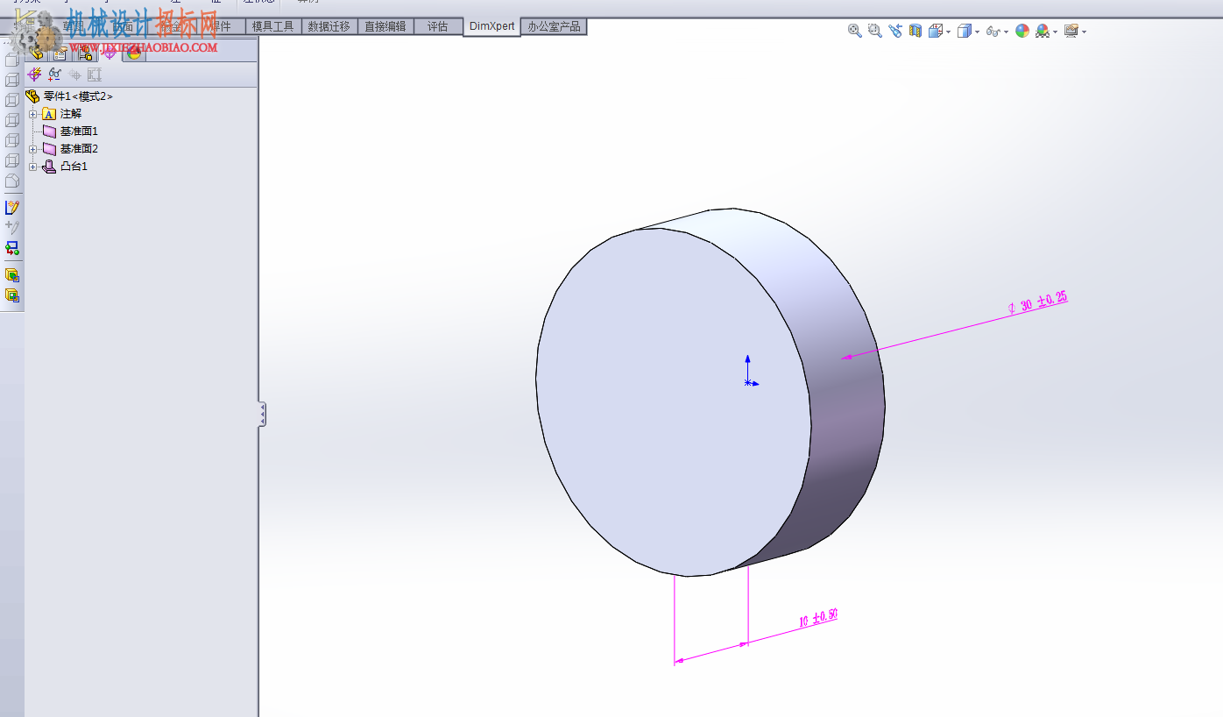Open the ConfigurationManager tab icon
This screenshot has height=717, width=1223.
coord(85,53)
